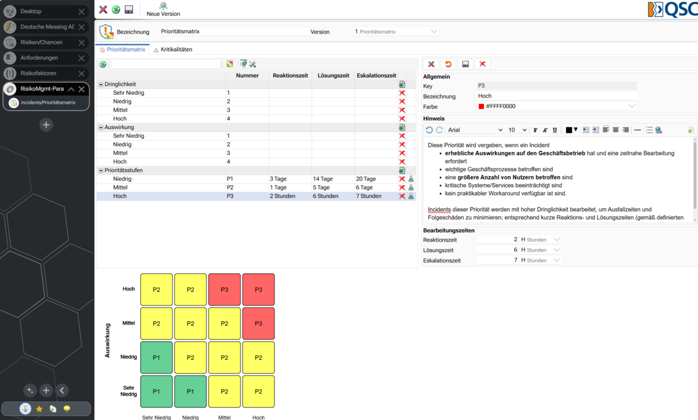Click the colored matrix icon next to the search field
698x420 pixels.
tap(230, 64)
